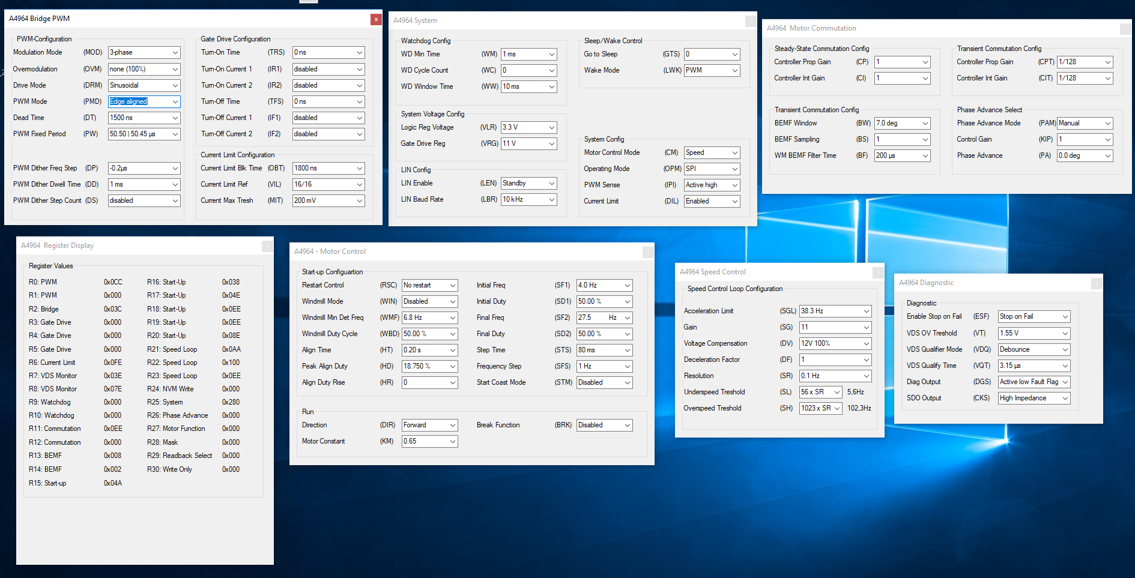
Task: Open the Operating Mode SPI dropdown
Action: 712,169
